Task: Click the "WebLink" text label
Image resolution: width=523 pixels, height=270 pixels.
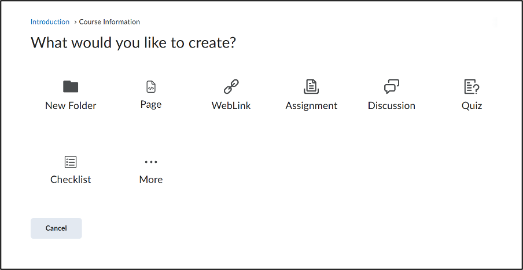Action: pos(231,105)
